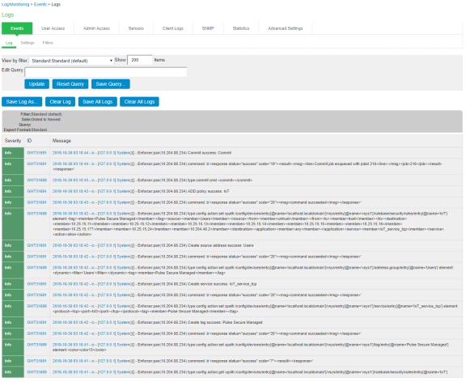Click the Update button
This screenshot has height=382, width=466.
pyautogui.click(x=37, y=84)
